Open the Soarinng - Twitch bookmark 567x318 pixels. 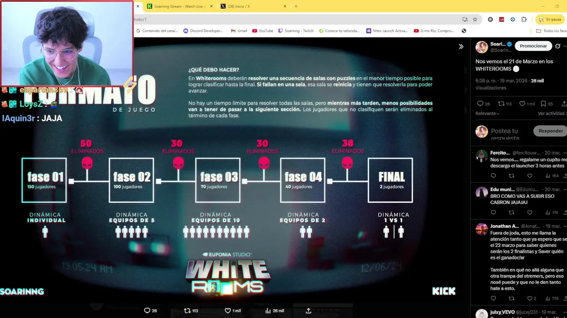(296, 31)
